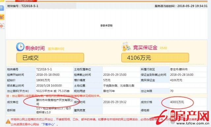Click the 挂牌开始时间 label
The width and height of the screenshot is (211, 127).
[x=15, y=75]
